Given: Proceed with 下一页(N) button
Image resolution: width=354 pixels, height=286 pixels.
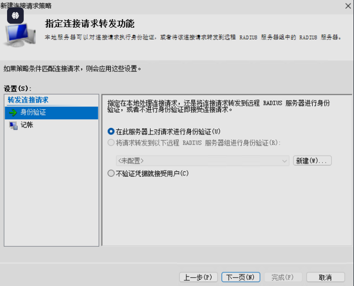Looking at the screenshot, I should [241, 277].
